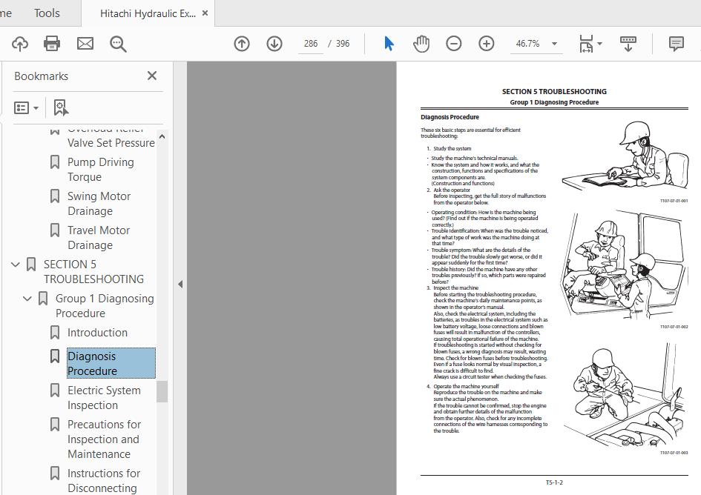This screenshot has width=701, height=495.
Task: Open the fit page options icon
Action: tap(586, 44)
